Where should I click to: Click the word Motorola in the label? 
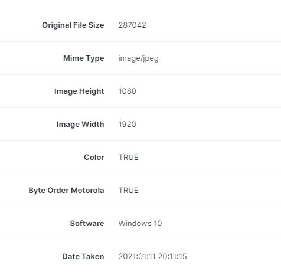click(x=87, y=191)
